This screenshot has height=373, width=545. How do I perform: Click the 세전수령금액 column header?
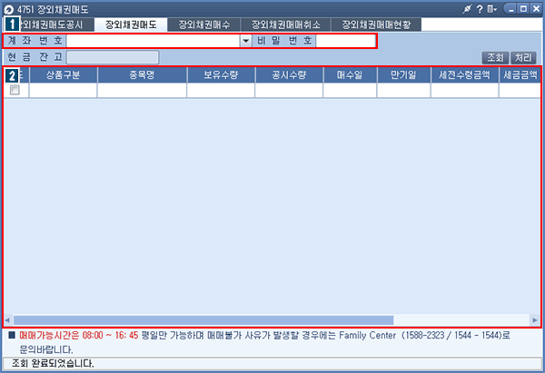click(x=465, y=75)
